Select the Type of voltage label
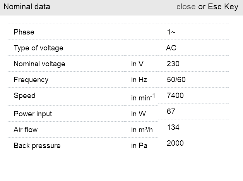 click(38, 48)
